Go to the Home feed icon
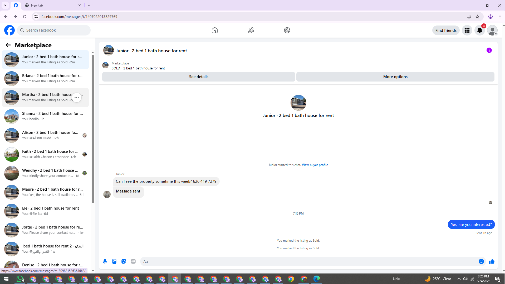 (x=215, y=30)
